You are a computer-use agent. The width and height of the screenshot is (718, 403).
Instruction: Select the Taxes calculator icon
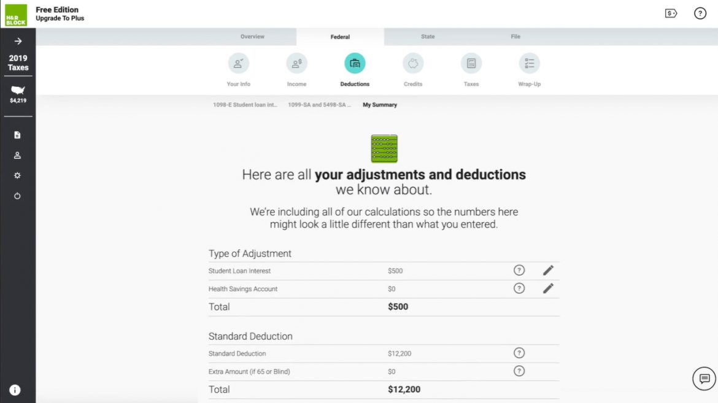click(471, 62)
